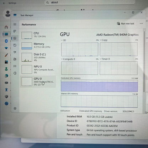The image size is (148, 148).
Task: Select the GPU 0 performance item
Action: 38,82
